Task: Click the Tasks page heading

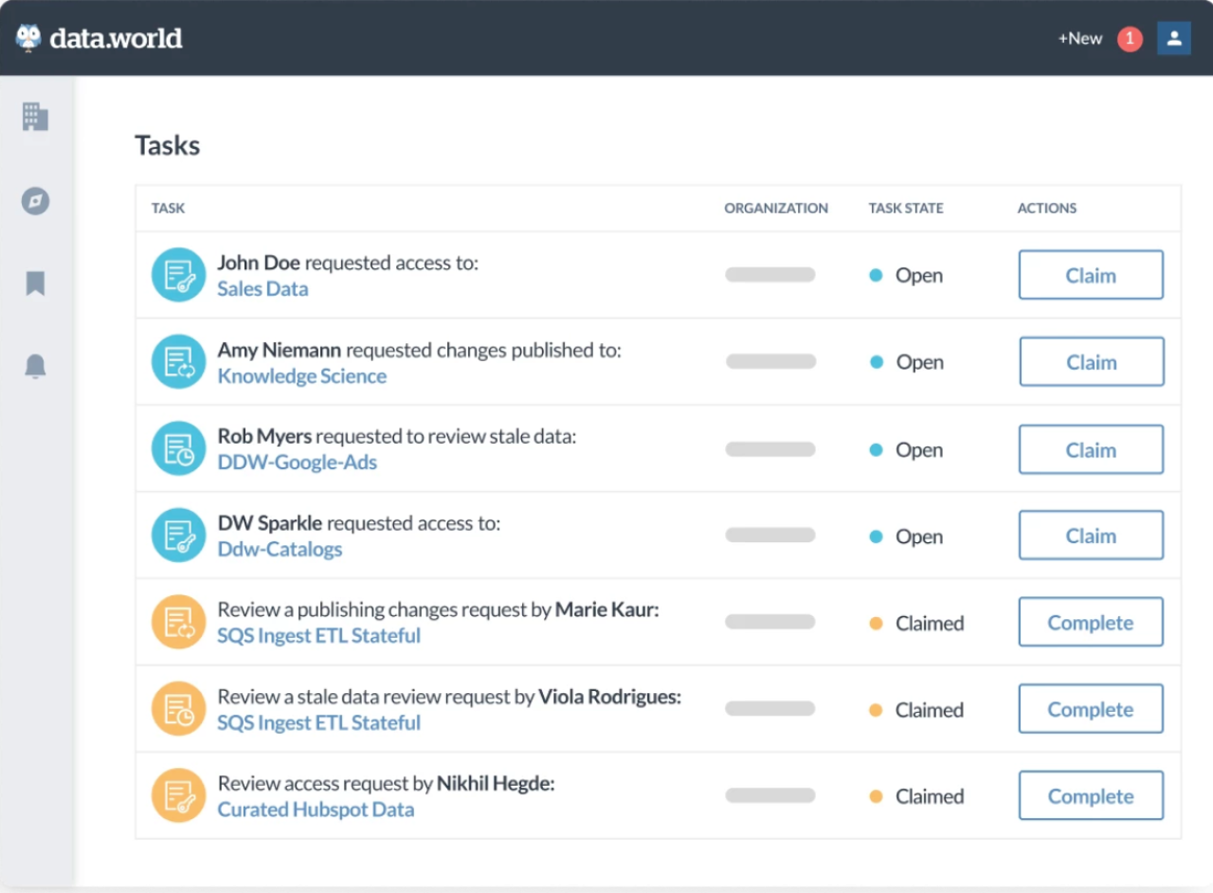Action: click(167, 145)
